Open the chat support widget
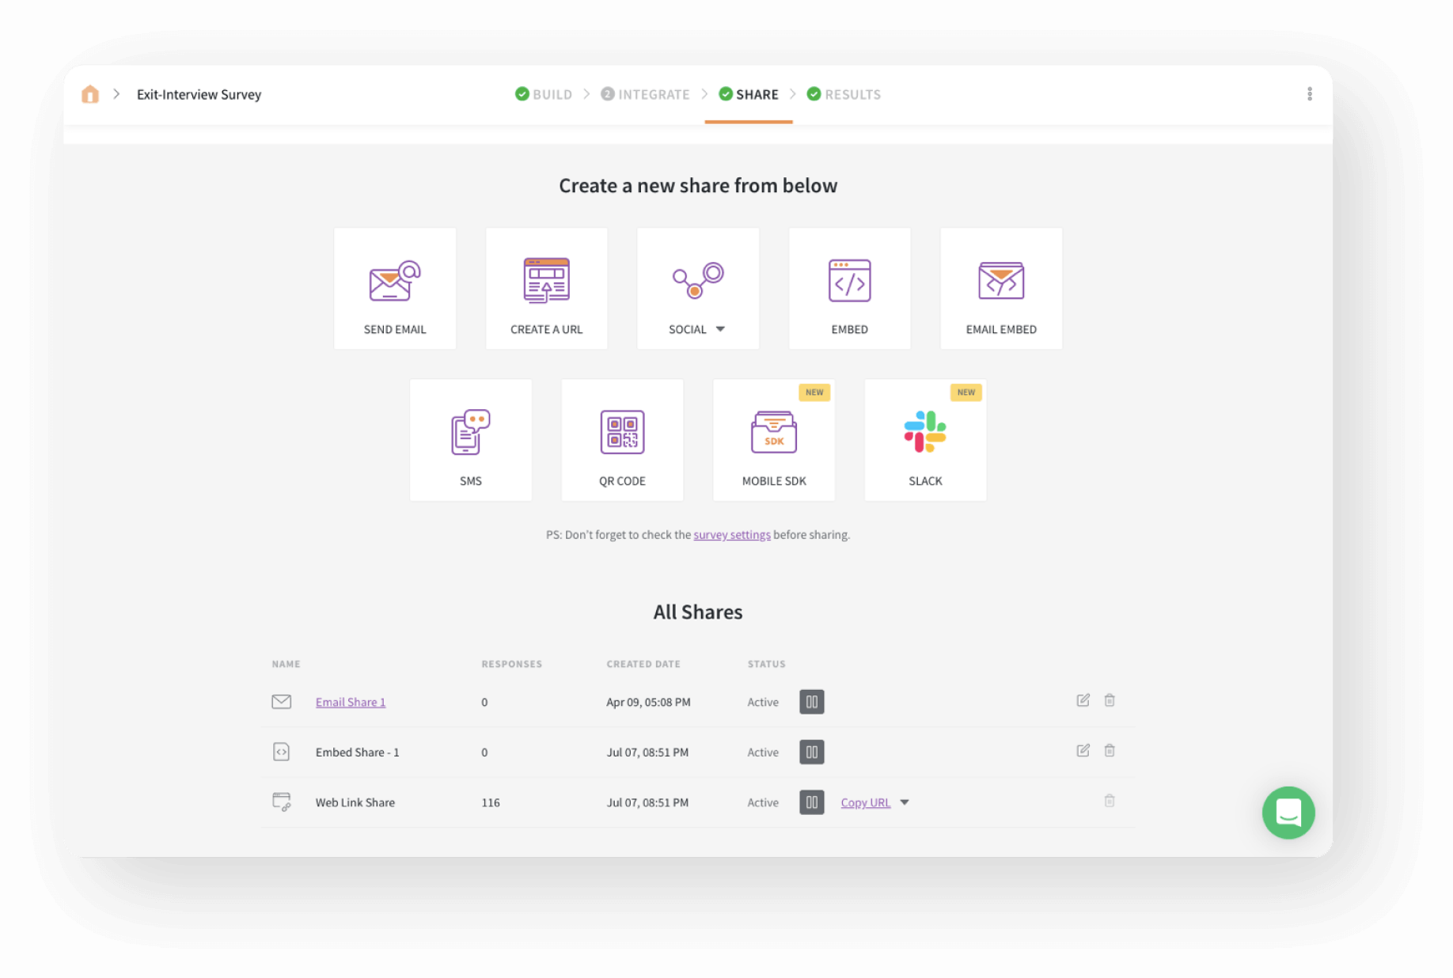Screen dimensions: 1453x978 (x=1288, y=813)
